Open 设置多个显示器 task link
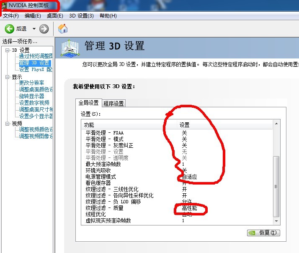 point(36,116)
